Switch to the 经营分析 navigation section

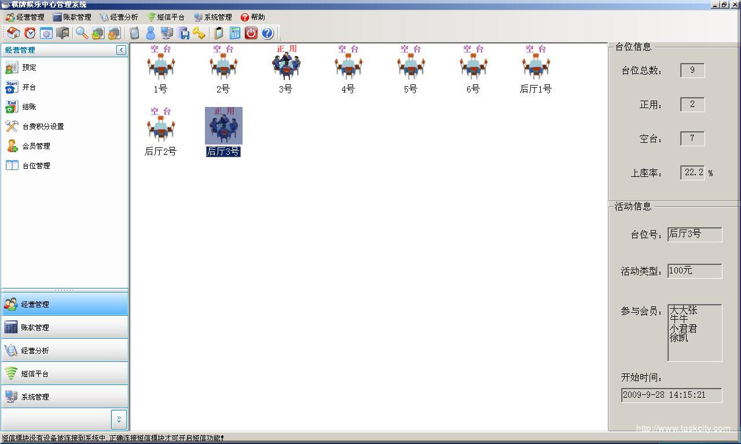point(35,351)
